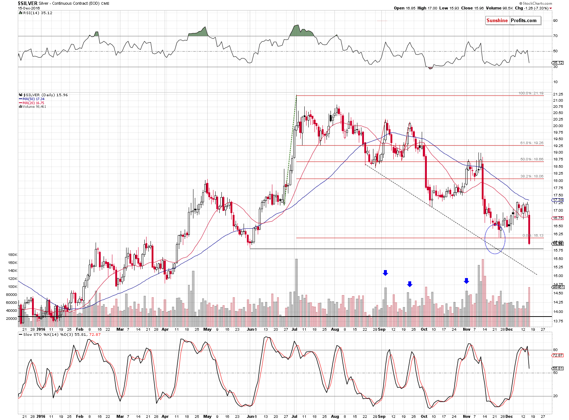This screenshot has height=420, width=569.
Task: Click the red MA(20) legend line marker
Action: pyautogui.click(x=20, y=103)
